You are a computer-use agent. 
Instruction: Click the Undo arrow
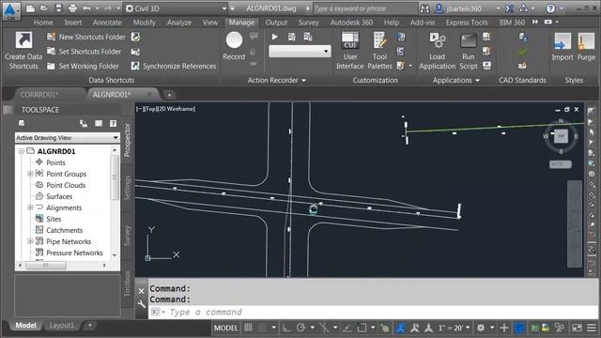pyautogui.click(x=86, y=8)
